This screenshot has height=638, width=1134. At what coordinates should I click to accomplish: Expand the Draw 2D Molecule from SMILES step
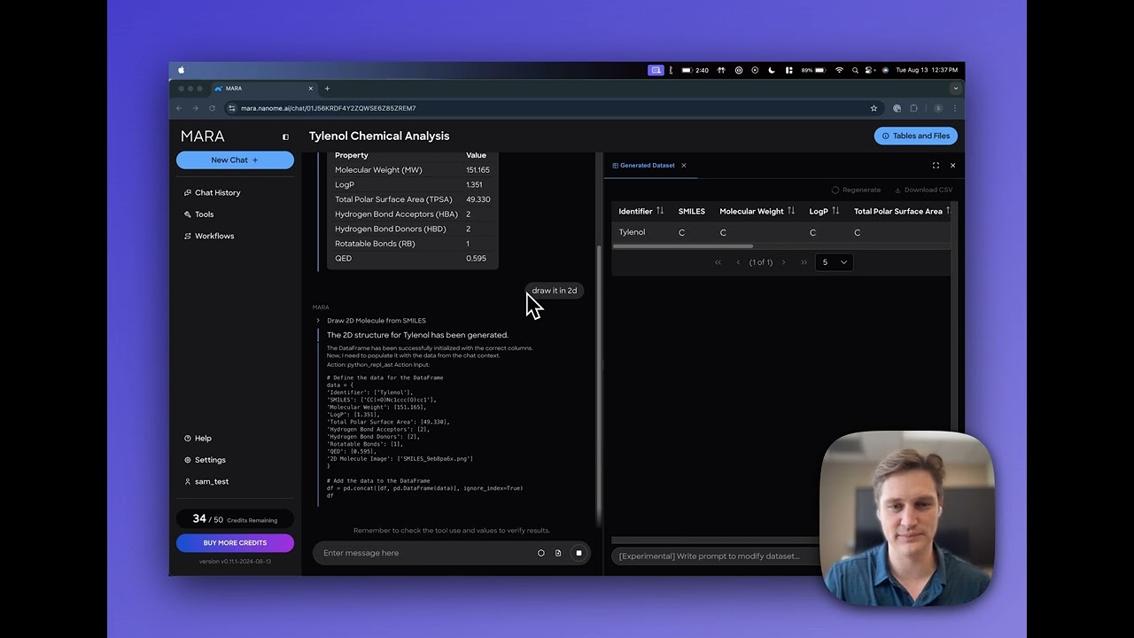click(318, 321)
